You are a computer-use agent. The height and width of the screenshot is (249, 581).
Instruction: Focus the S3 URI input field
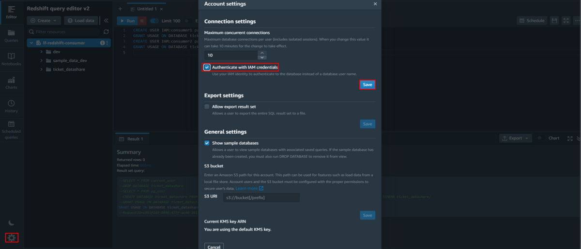[261, 198]
